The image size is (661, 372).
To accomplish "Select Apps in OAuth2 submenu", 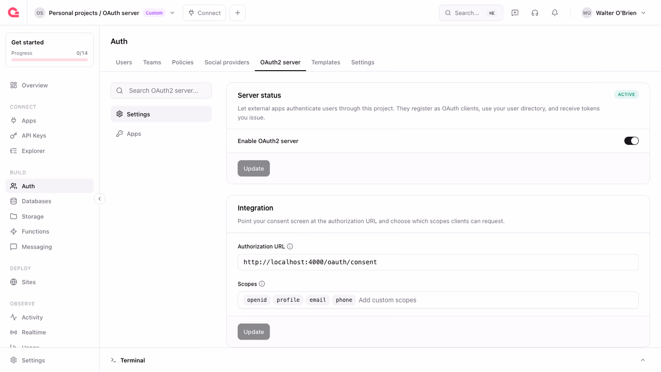I will click(161, 134).
